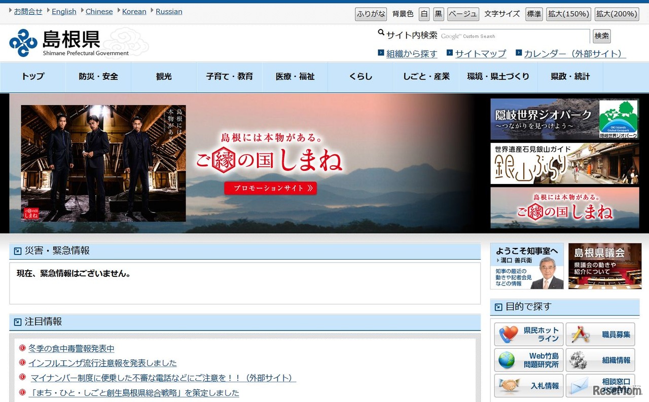Open the 銀山ぶらり 石見銀山ガイド banner

point(565,163)
